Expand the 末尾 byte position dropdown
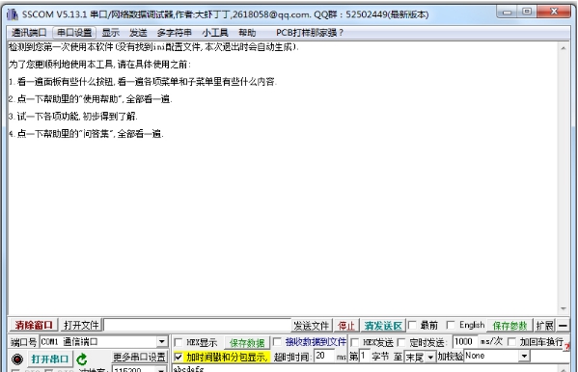578x372 pixels. click(430, 358)
